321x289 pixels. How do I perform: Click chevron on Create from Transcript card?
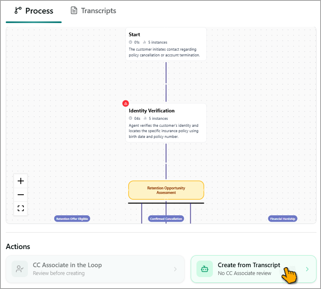tap(307, 269)
